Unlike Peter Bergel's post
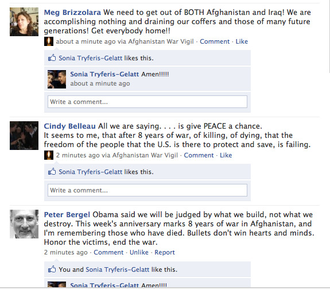 (x=139, y=252)
